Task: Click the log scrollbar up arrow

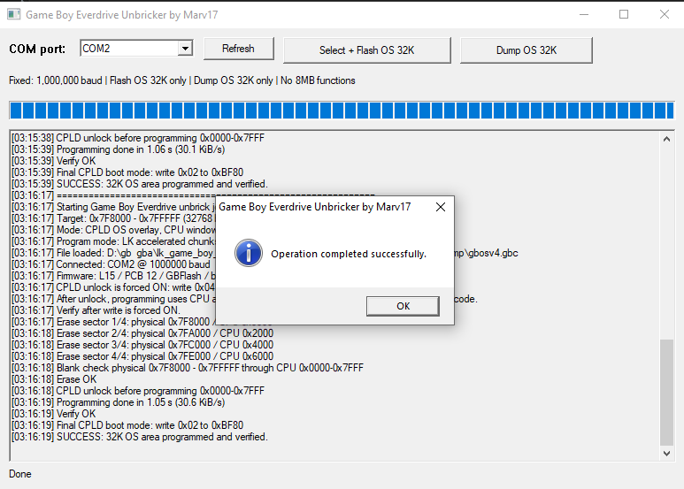Action: tap(666, 139)
